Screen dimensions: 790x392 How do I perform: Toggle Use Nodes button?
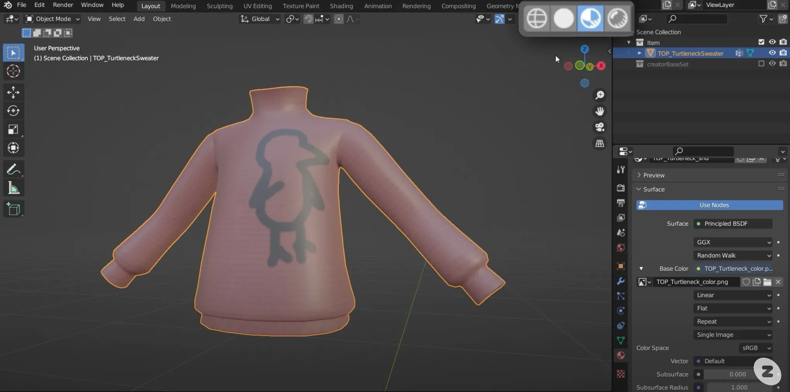coord(710,205)
